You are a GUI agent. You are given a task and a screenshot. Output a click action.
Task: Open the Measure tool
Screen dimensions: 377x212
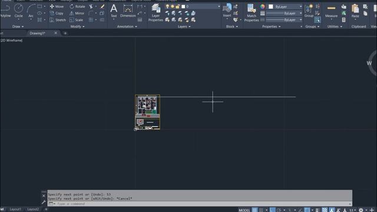click(331, 11)
